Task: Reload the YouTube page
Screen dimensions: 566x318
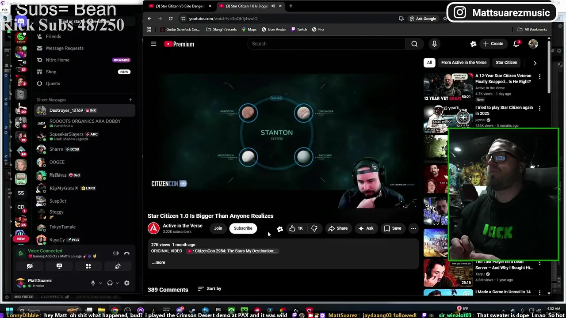Action: point(171,19)
